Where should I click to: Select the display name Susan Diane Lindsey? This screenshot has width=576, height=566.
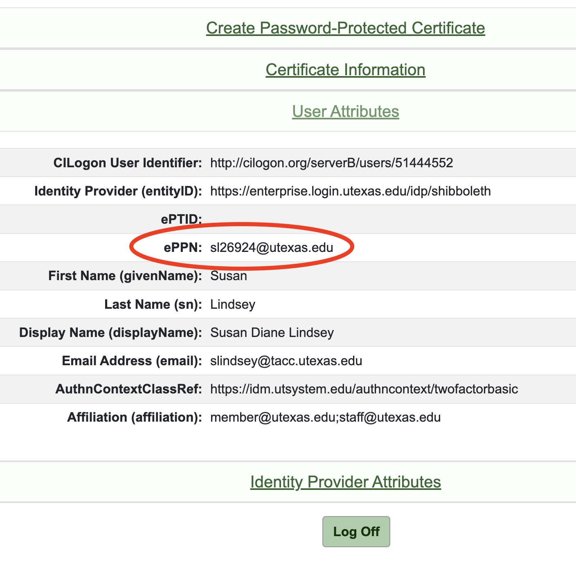272,333
